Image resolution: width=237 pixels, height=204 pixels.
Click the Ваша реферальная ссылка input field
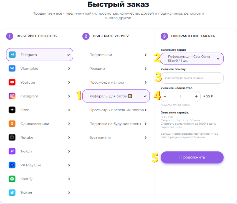point(192,78)
